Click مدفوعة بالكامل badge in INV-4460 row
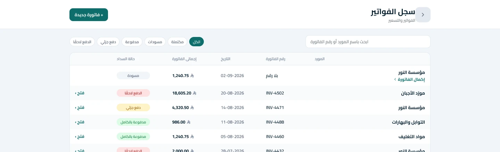 (x=133, y=136)
